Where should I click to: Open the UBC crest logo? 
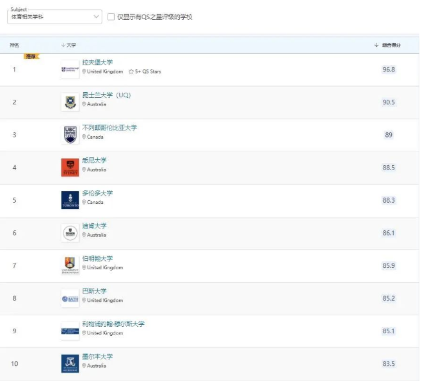coord(70,135)
